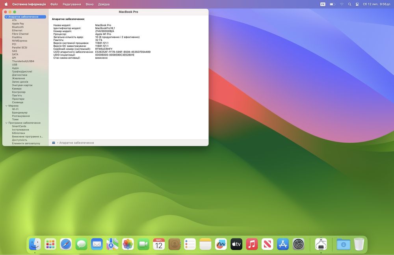Show battery status in menu bar
The image size is (394, 255).
333,4
